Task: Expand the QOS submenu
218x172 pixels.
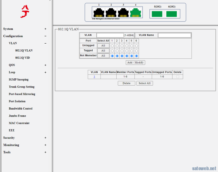Action: (45, 65)
